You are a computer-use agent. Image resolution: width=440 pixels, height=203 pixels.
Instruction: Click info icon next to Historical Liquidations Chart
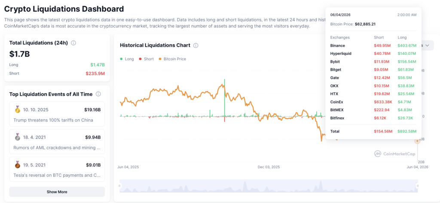click(x=196, y=45)
